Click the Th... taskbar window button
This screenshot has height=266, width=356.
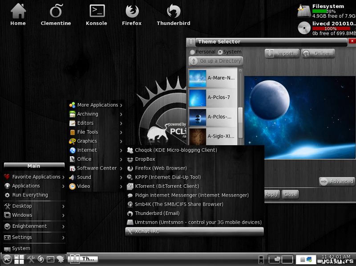click(83, 259)
